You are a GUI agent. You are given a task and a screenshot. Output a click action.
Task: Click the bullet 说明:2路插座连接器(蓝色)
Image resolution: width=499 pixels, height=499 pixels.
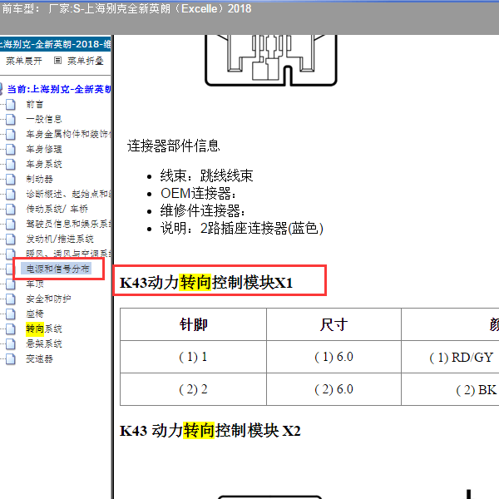241,228
